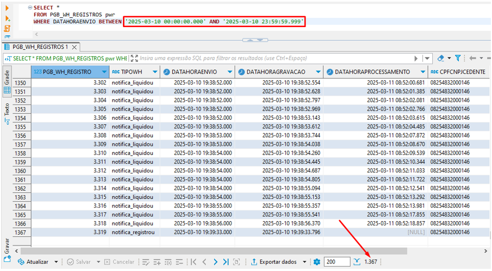Open dropdown next to the eraser icon
Screen dimensions: 492x271
pyautogui.click(x=450, y=58)
